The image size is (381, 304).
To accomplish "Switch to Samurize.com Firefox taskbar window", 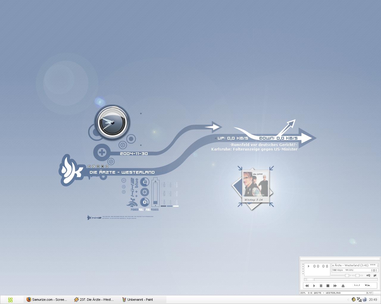I will (47, 300).
